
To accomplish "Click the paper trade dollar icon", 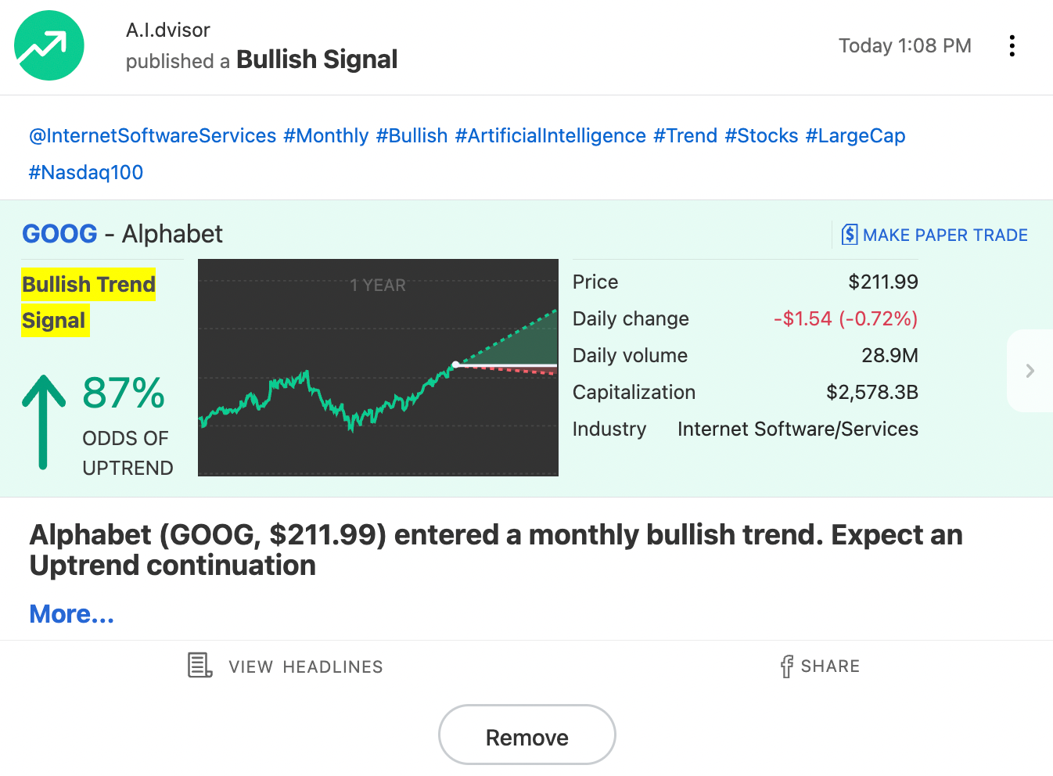I will click(x=850, y=235).
